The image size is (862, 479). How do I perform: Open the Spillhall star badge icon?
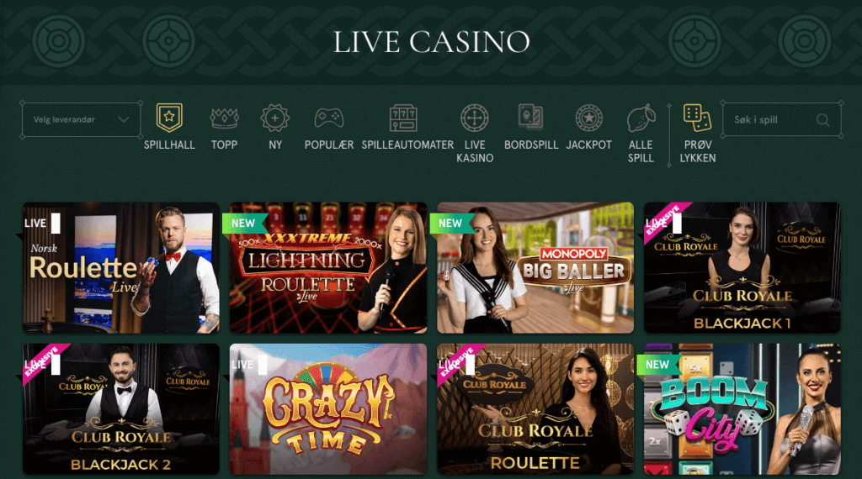[168, 118]
